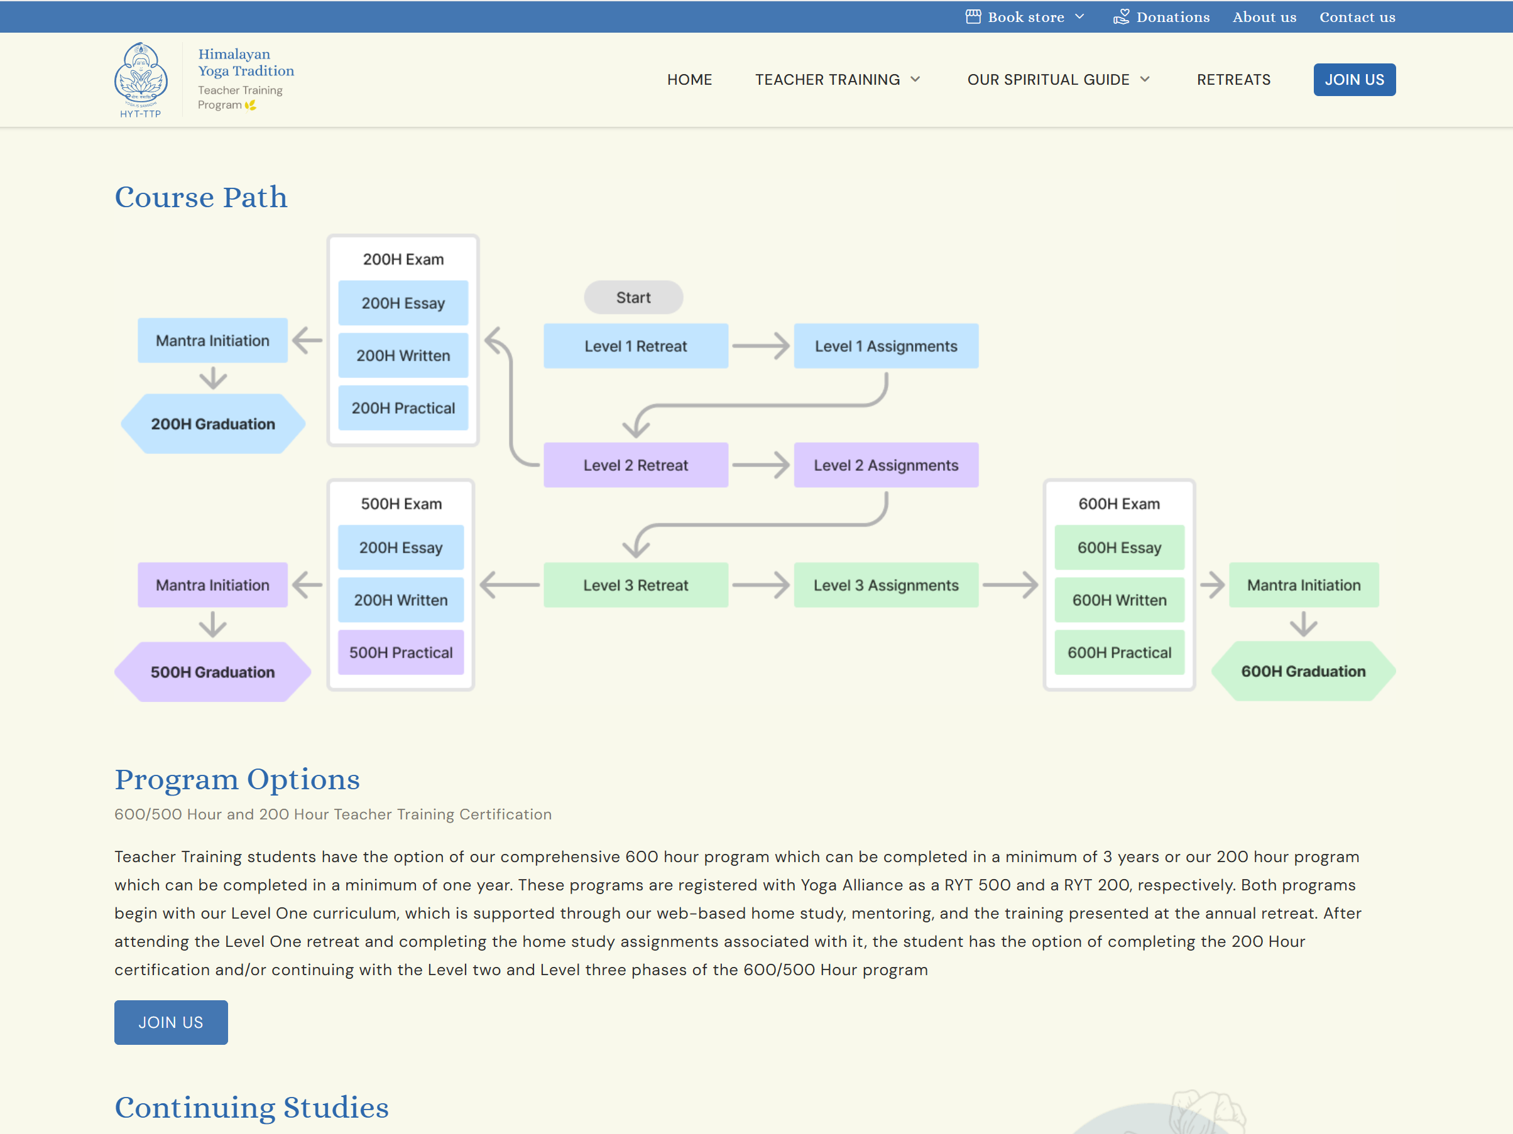Click the 600H Exam heading
This screenshot has width=1513, height=1134.
[1119, 504]
